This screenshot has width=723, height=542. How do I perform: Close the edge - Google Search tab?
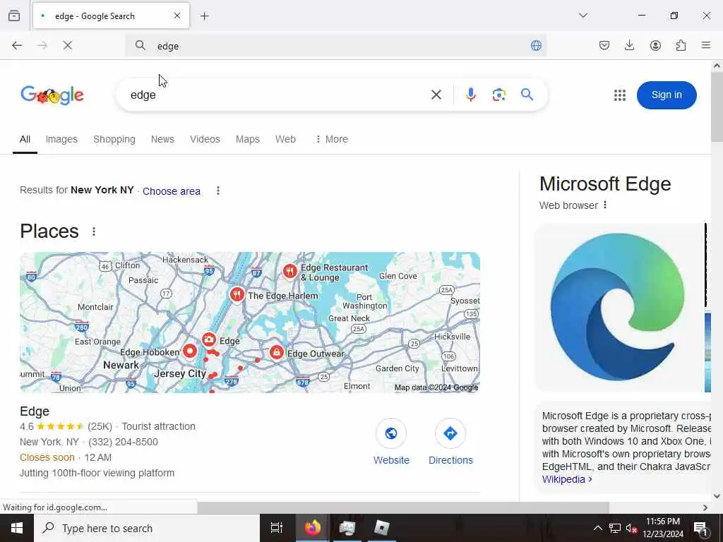[177, 16]
